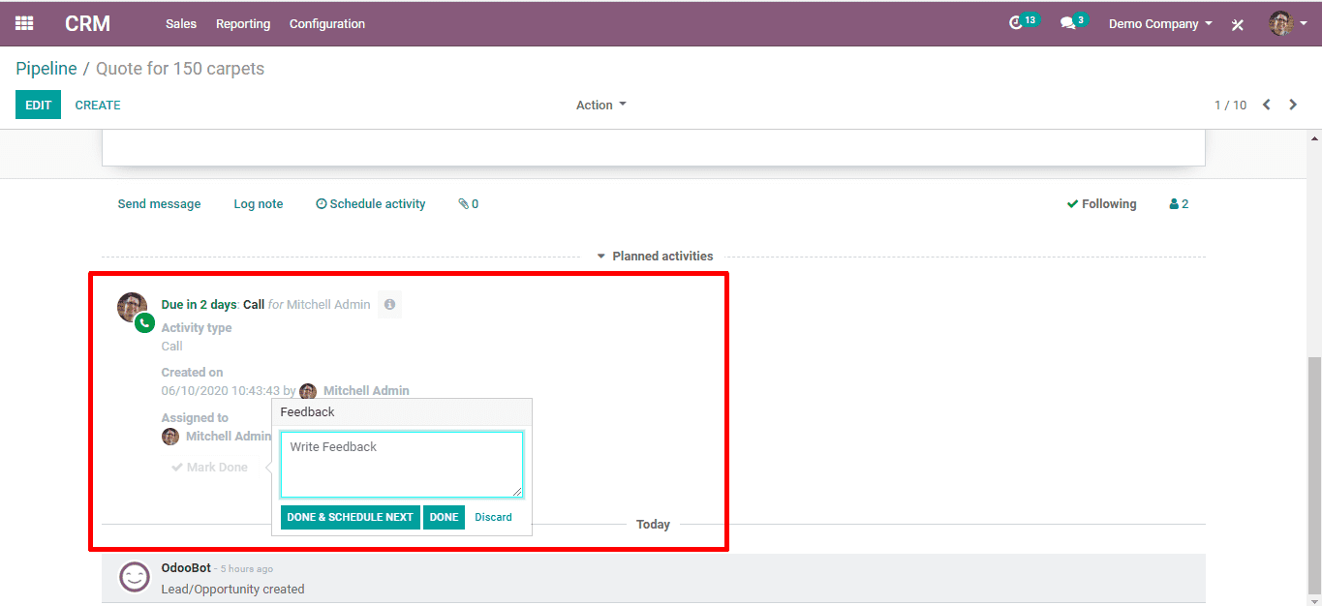Click the '5 hours ago' timestamp
Screen dimensions: 1322x606
246,568
